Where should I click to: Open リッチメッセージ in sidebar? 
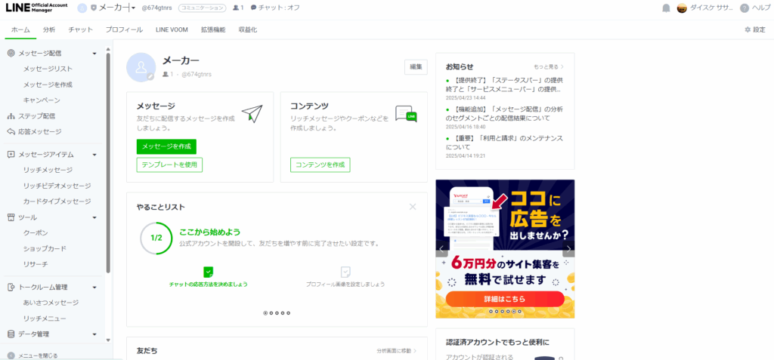pyautogui.click(x=48, y=170)
